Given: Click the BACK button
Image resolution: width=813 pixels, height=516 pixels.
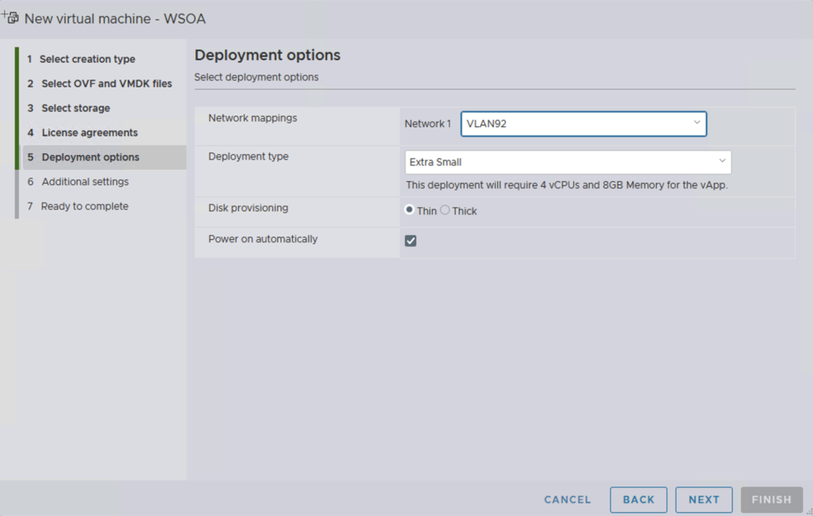Looking at the screenshot, I should tap(638, 499).
